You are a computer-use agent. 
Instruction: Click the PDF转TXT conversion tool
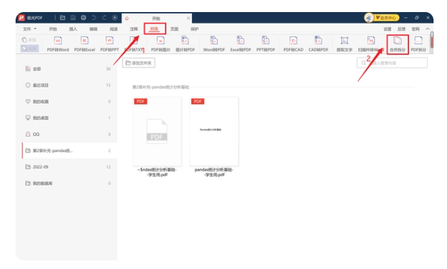pyautogui.click(x=134, y=44)
